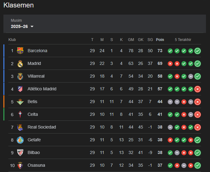The image size is (210, 172).
Task: Click the Poin column header
Action: coord(160,40)
